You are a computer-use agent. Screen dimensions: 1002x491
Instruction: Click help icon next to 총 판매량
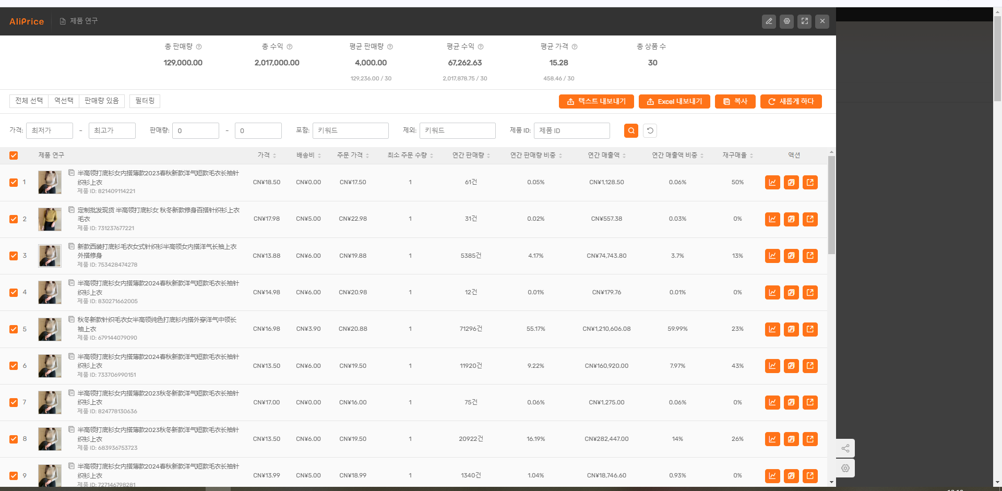coord(199,46)
